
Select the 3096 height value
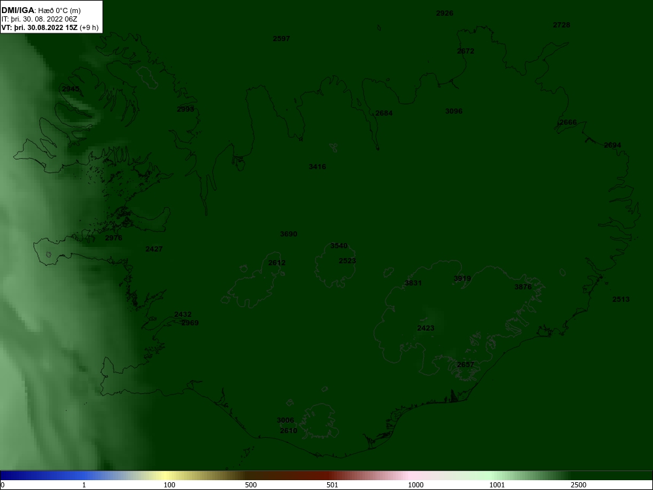tap(454, 111)
